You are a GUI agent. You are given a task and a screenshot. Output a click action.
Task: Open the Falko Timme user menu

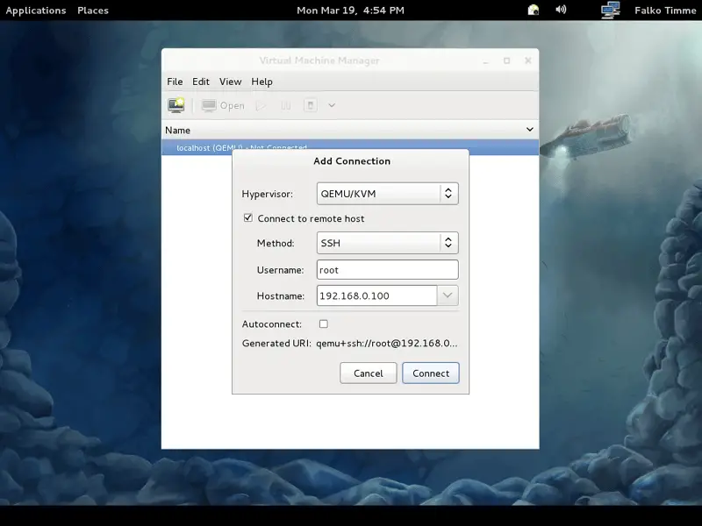pyautogui.click(x=665, y=11)
